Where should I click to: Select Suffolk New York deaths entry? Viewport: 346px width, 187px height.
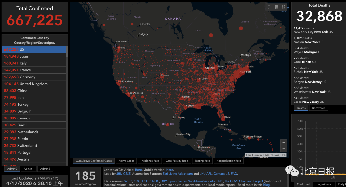pyautogui.click(x=319, y=70)
